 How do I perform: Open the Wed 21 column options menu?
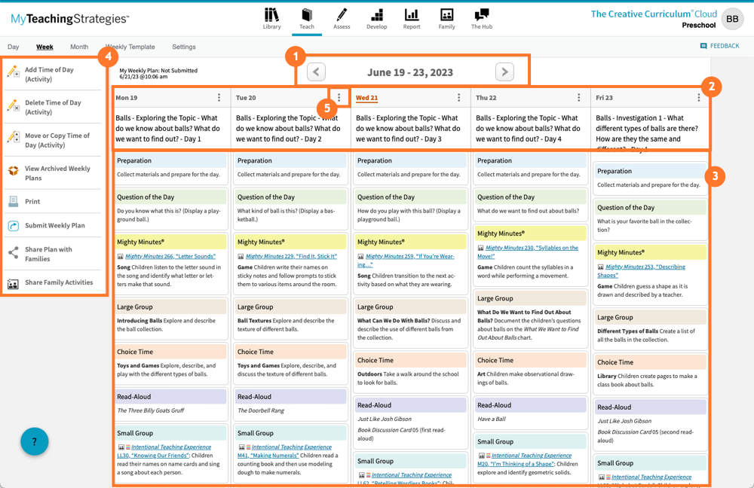(x=458, y=97)
